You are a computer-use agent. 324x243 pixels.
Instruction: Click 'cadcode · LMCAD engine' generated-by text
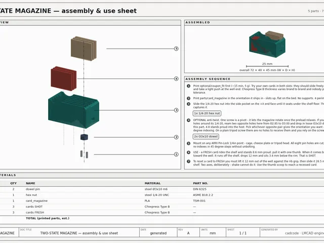[x=304, y=233]
